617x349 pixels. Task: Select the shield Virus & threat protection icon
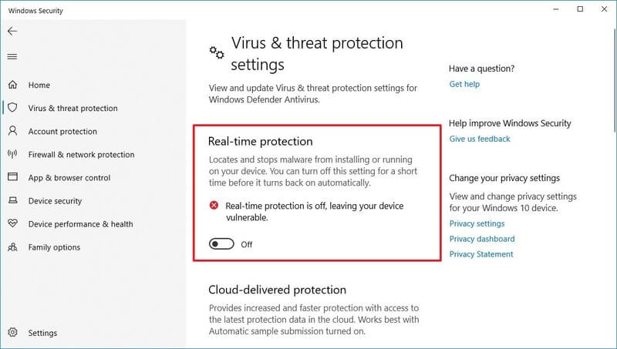[12, 108]
